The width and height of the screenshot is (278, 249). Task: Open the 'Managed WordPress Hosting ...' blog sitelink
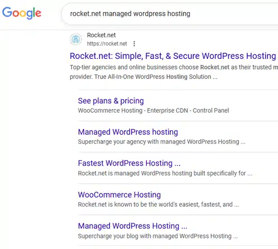point(132,226)
